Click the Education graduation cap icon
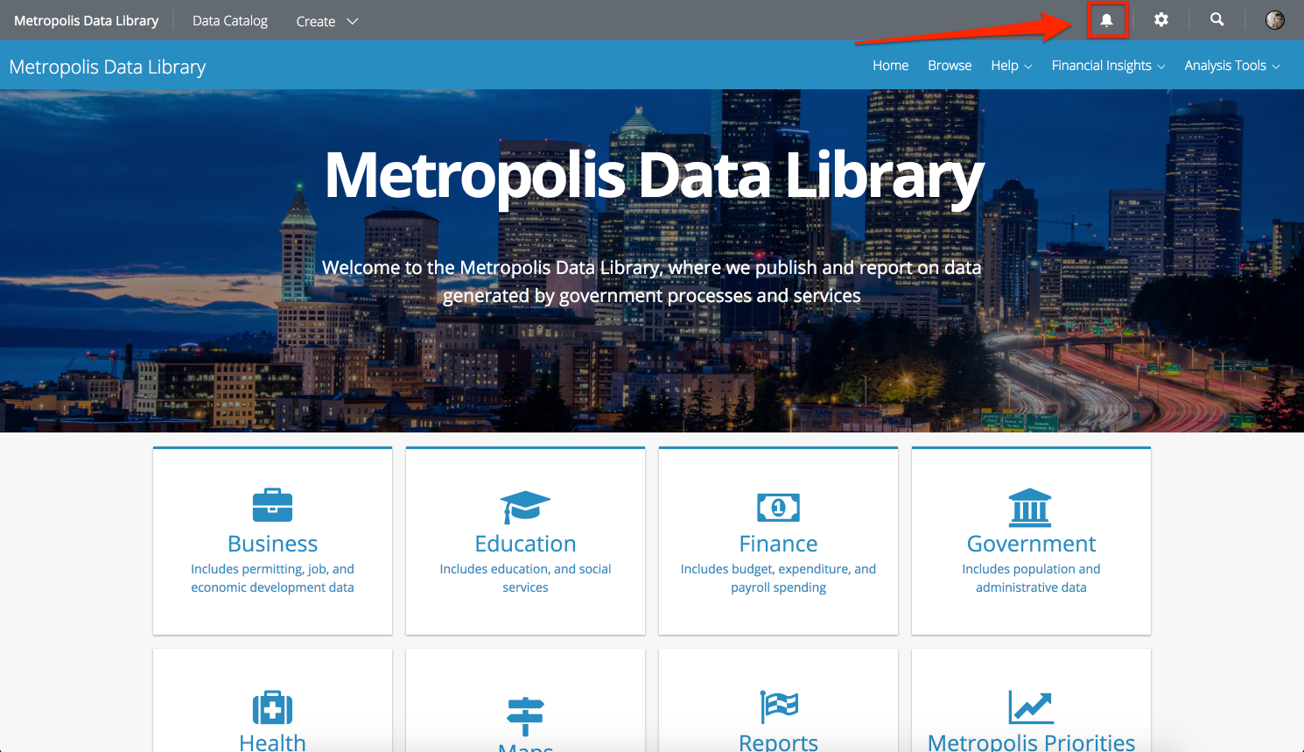1304x752 pixels. 525,507
